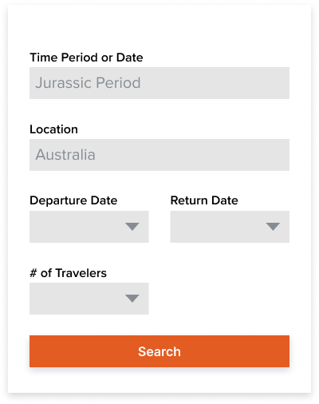Click empty area of Return Date box
This screenshot has height=404, width=319.
[215, 227]
